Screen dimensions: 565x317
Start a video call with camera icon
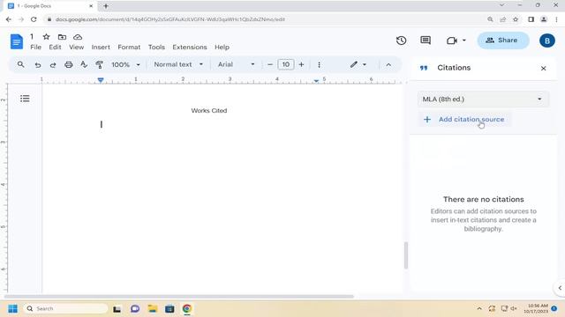coord(452,41)
